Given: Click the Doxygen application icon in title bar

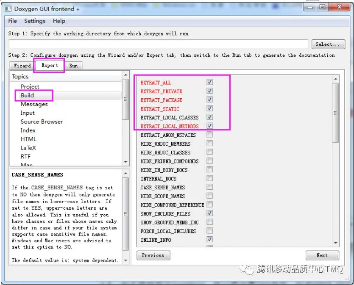Looking at the screenshot, I should (x=8, y=9).
